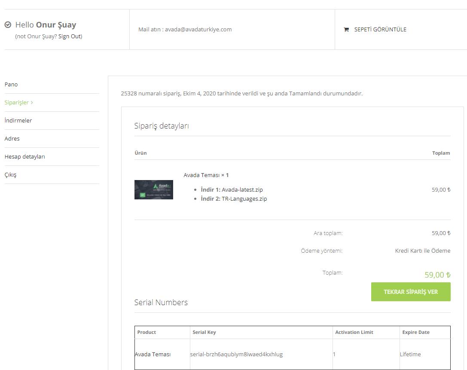Click the green 59,00 ₺ total amount
467x370 pixels.
pyautogui.click(x=437, y=275)
